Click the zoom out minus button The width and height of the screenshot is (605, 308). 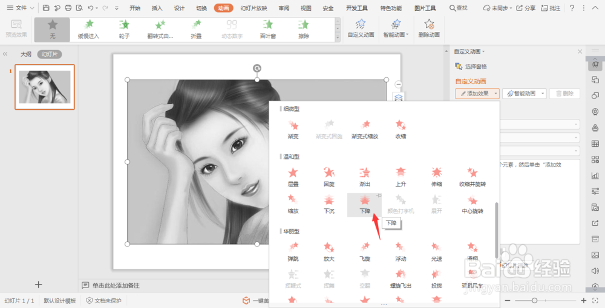pos(508,300)
